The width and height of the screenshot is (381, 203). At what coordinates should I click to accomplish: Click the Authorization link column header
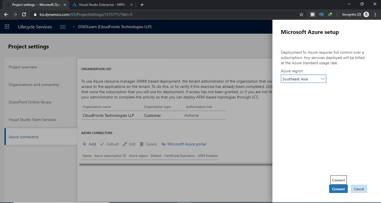(199, 107)
